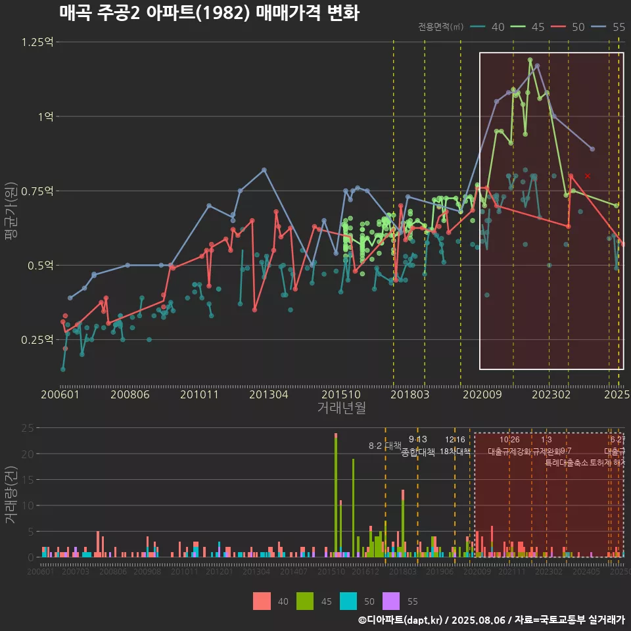
Task: Click the cyan 50 swatch in bottom legend
Action: point(348,601)
